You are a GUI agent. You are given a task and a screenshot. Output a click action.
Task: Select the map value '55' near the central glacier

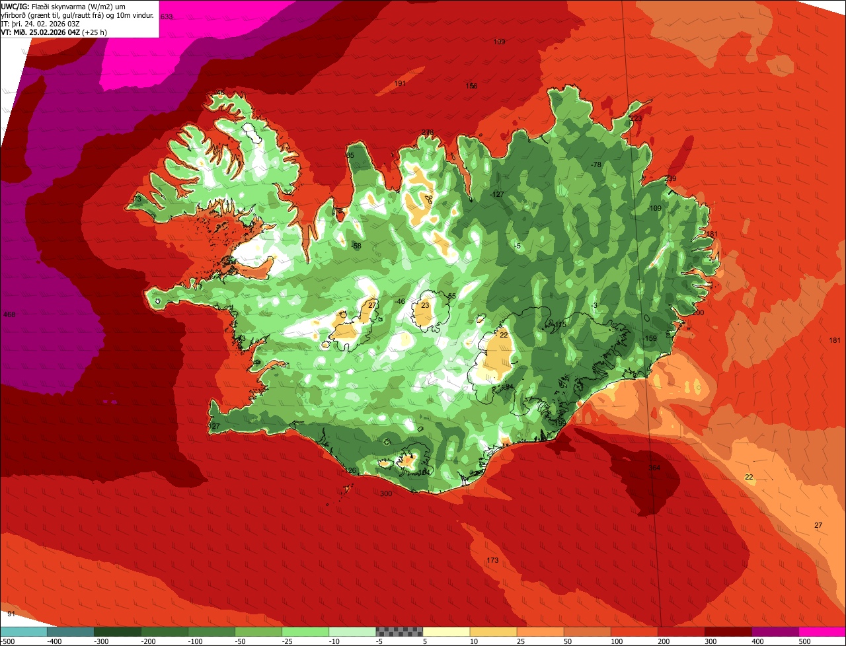[452, 296]
